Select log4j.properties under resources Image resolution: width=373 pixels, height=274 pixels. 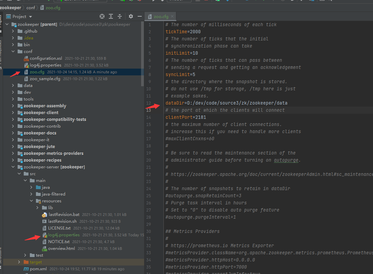pyautogui.click(x=64, y=235)
